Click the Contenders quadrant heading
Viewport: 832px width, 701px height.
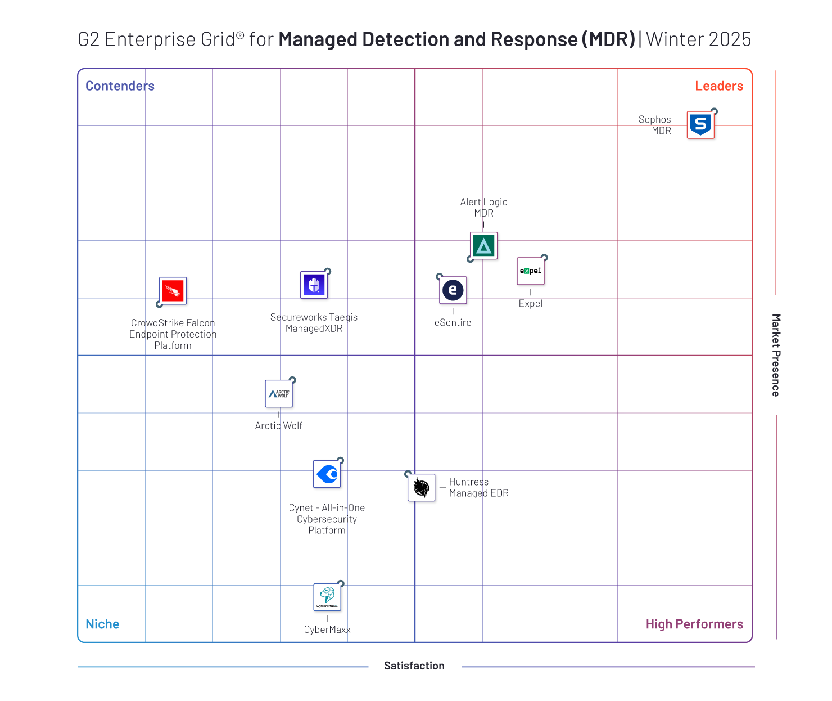[120, 86]
